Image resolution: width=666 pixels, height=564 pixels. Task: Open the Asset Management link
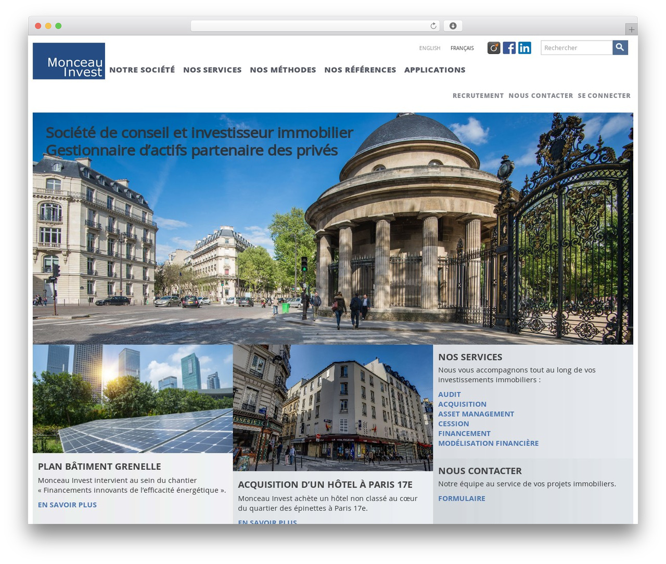(x=476, y=414)
